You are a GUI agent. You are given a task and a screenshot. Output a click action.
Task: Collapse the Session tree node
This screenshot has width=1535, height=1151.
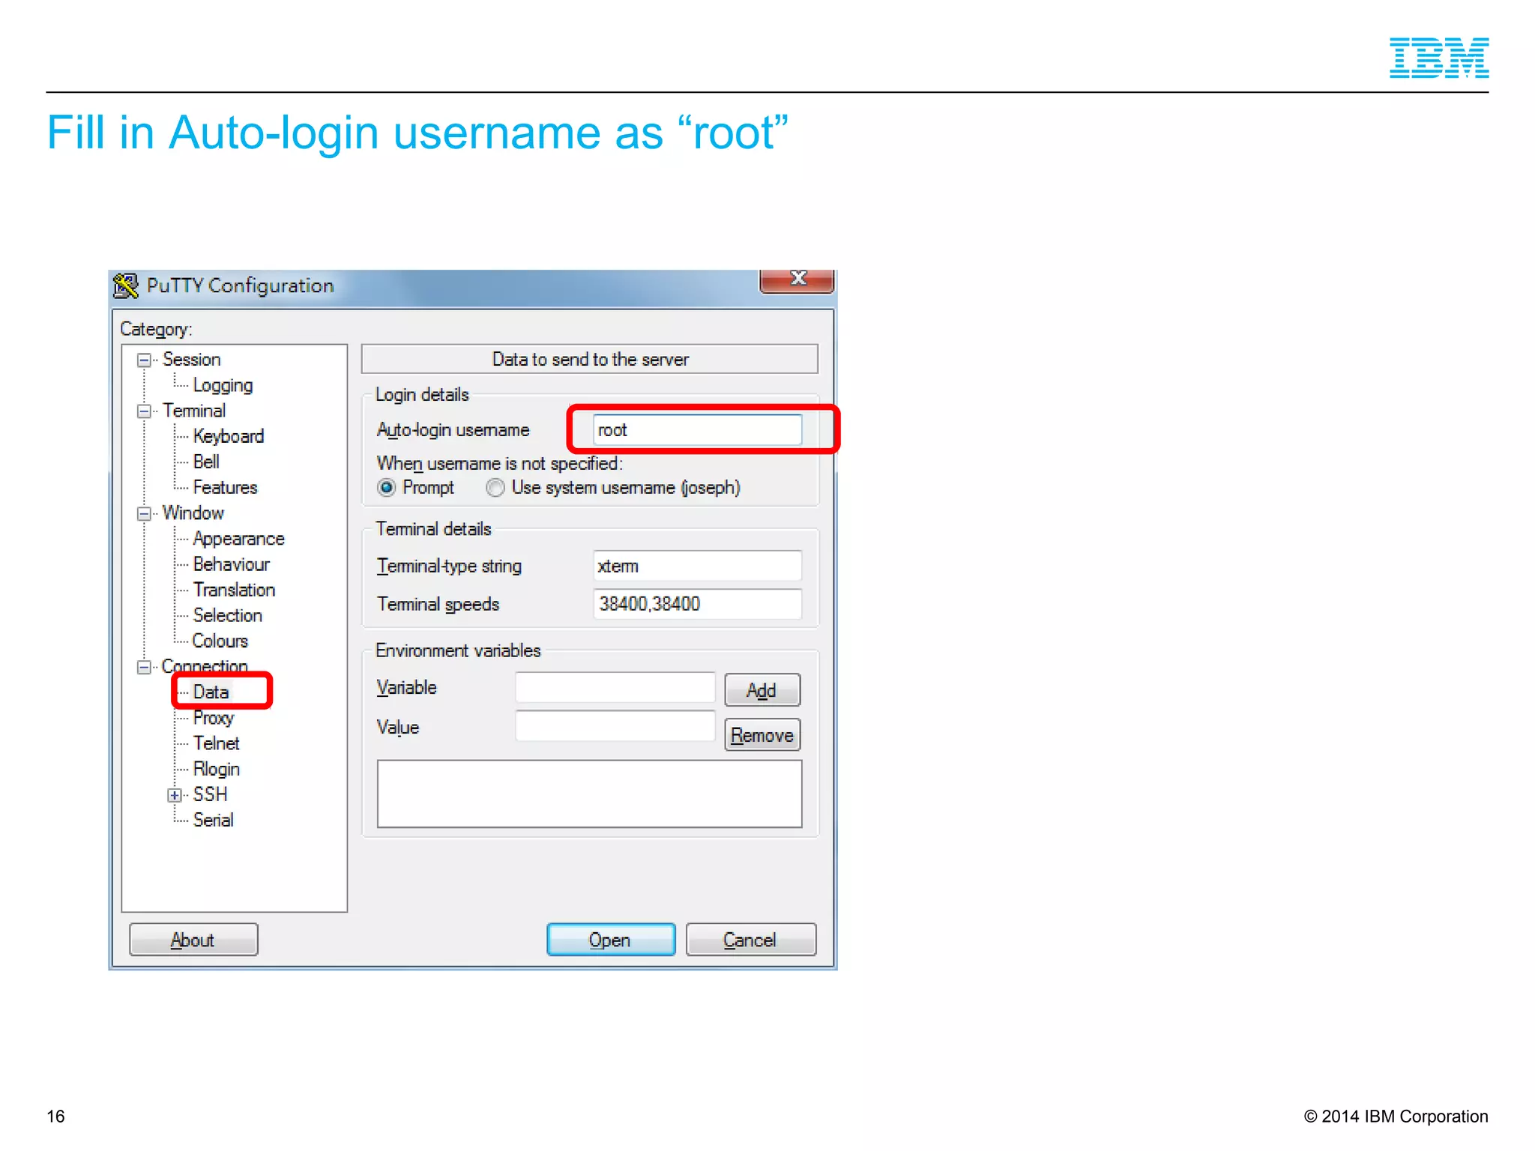(x=144, y=360)
